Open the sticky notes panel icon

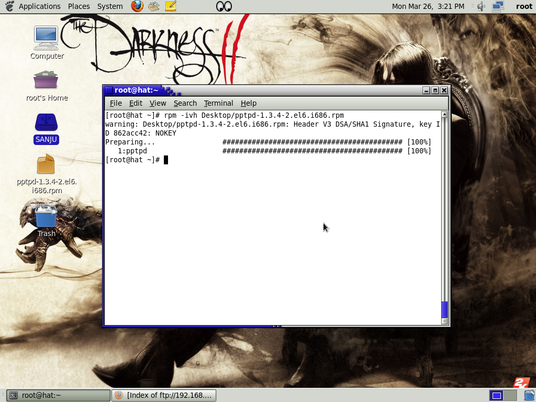pos(171,6)
